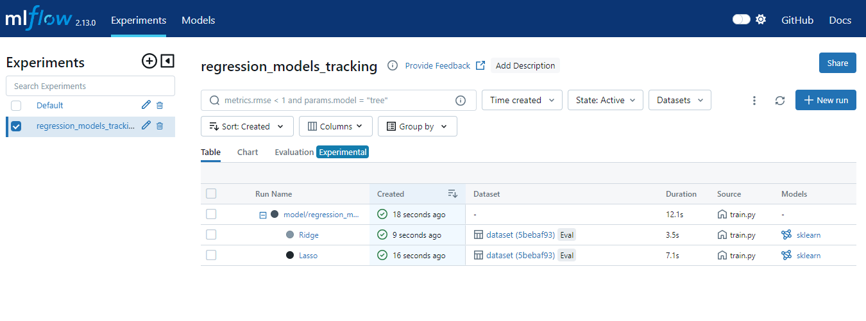Screen dimensions: 866x321
Task: Focus the runs search query field
Action: click(x=339, y=100)
